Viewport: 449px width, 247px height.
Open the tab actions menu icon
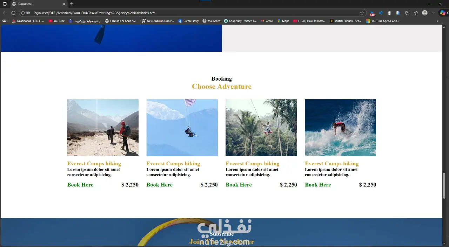coord(5,4)
